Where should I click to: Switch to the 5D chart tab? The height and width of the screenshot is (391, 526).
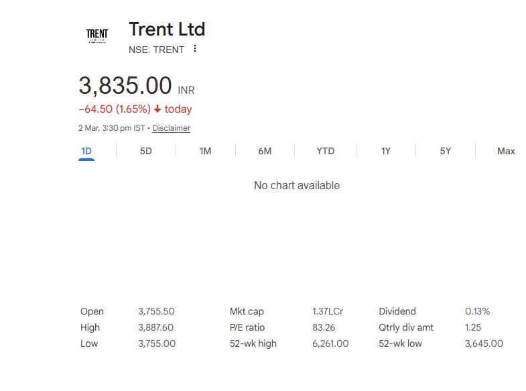pos(146,151)
